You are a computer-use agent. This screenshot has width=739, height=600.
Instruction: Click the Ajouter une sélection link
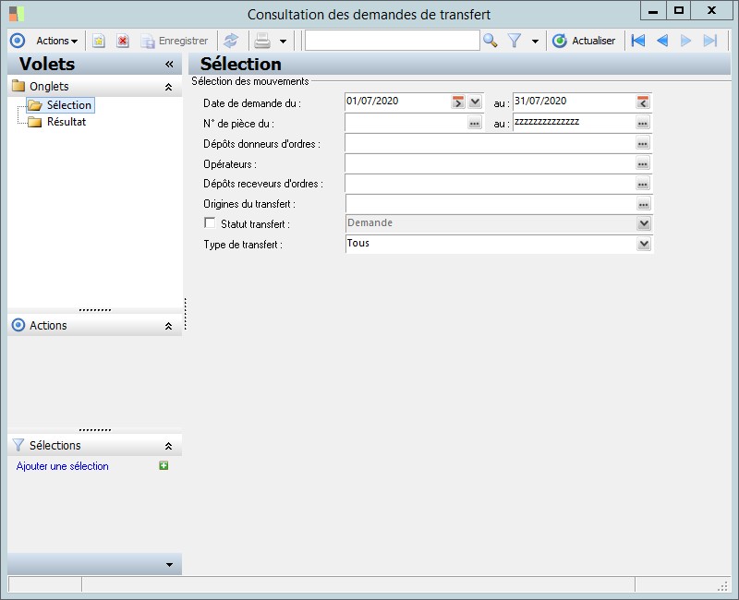[x=63, y=466]
